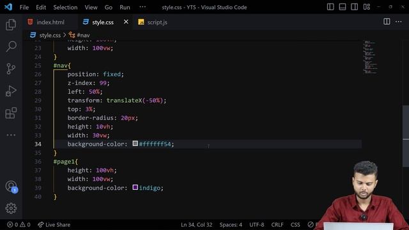Click the top: 3% declaration
The height and width of the screenshot is (230, 409).
click(81, 109)
